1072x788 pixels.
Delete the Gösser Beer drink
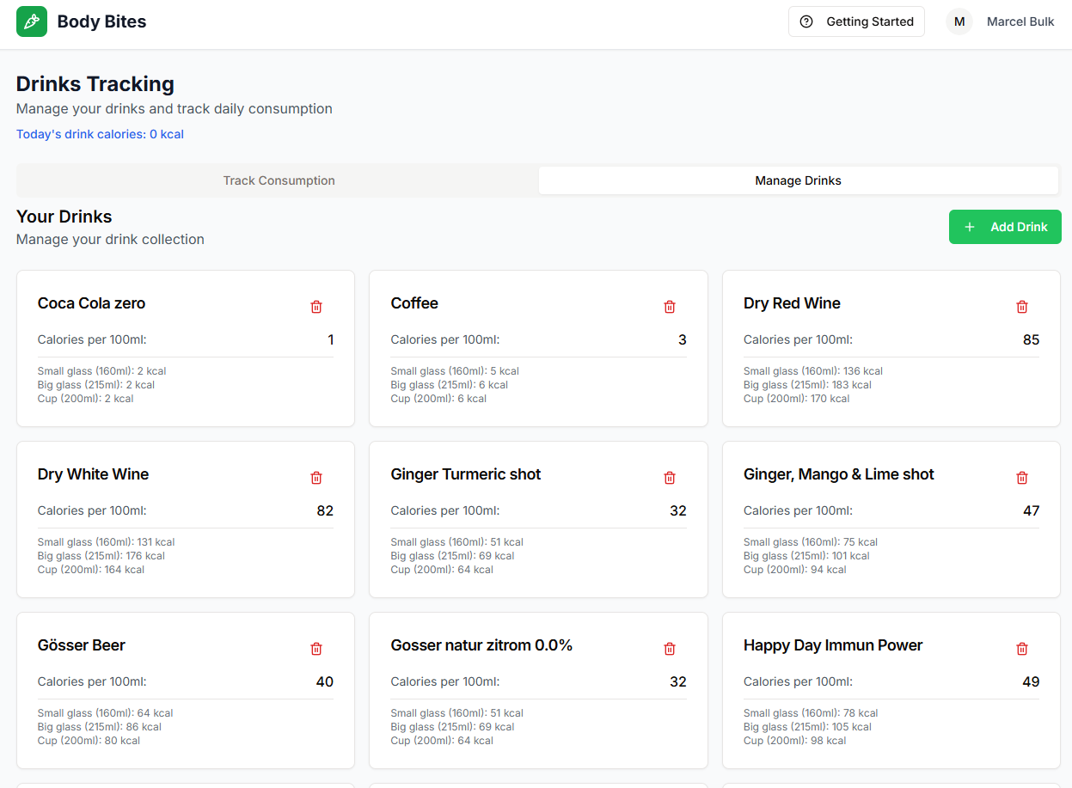coord(315,648)
